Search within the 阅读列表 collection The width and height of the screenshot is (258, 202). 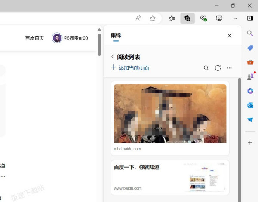click(x=206, y=68)
